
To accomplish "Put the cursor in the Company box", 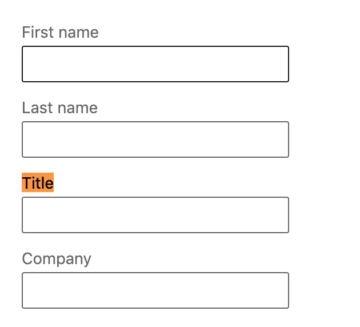I will 155,290.
